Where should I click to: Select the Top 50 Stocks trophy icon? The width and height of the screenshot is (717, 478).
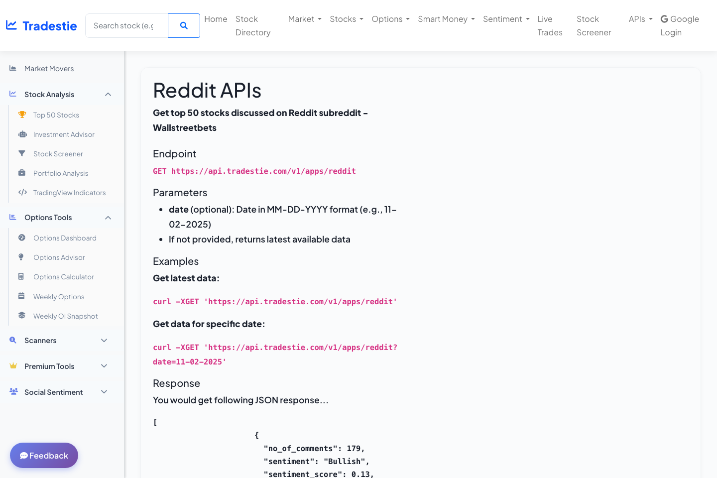(22, 115)
